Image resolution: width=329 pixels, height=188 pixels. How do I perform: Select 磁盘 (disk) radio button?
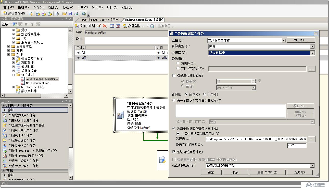[x=186, y=94]
